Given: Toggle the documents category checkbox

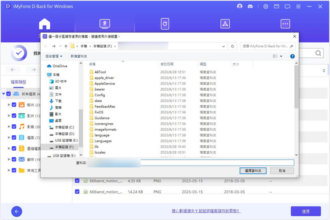Looking at the screenshot, I should point(14,138).
